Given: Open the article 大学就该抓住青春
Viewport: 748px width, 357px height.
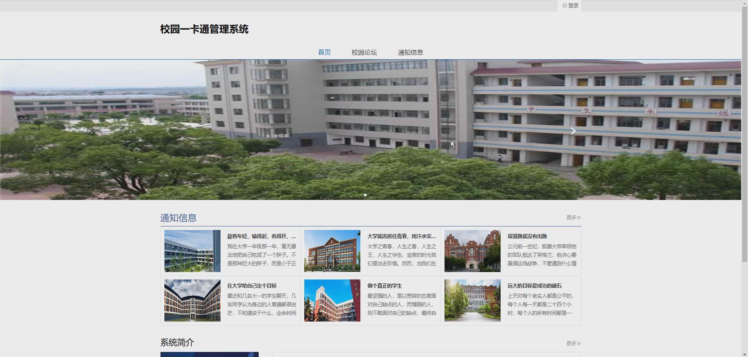Looking at the screenshot, I should pyautogui.click(x=402, y=237).
